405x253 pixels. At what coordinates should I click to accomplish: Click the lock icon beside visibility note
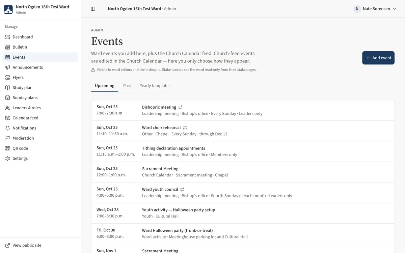pyautogui.click(x=93, y=70)
